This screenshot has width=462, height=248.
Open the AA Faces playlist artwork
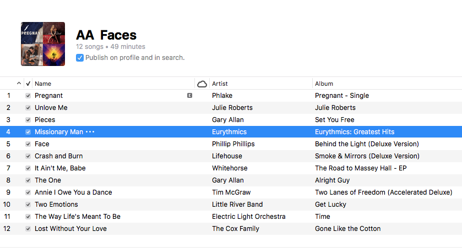pos(43,44)
